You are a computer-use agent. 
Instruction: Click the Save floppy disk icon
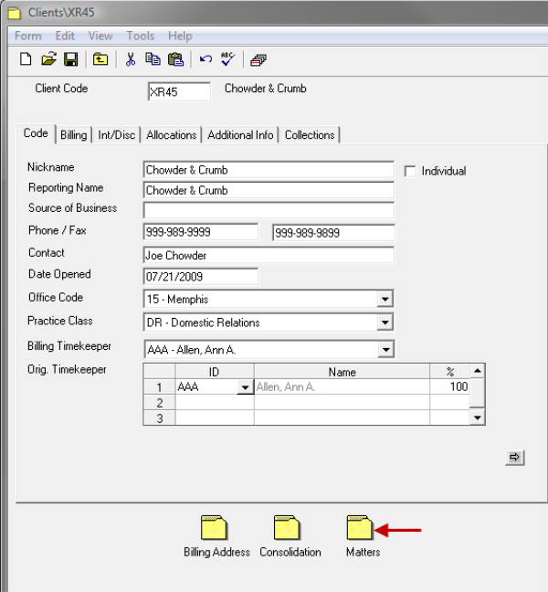(x=70, y=59)
